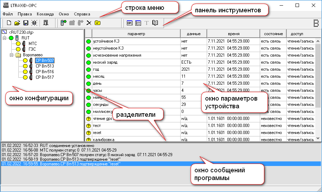Image resolution: width=322 pixels, height=192 pixels.
Task: Click the yellow folder icon in toolbar
Action: (x=97, y=23)
